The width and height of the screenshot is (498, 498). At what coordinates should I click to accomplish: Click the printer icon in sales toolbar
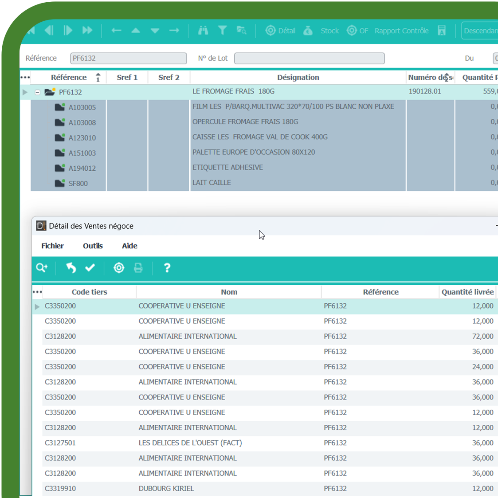pyautogui.click(x=138, y=268)
